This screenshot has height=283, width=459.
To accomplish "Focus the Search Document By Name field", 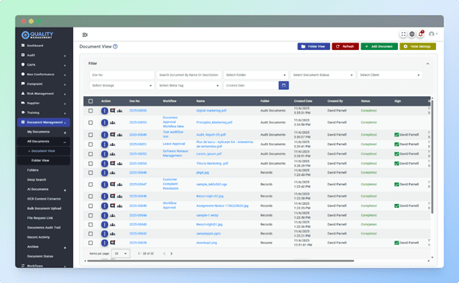I will [189, 75].
